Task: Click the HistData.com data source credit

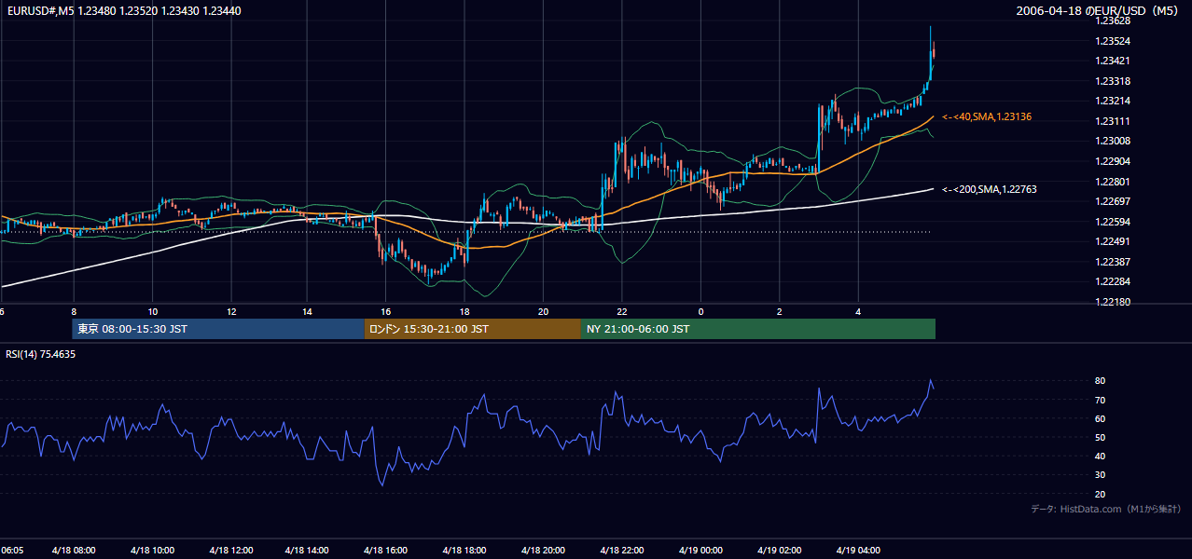Action: [1106, 509]
